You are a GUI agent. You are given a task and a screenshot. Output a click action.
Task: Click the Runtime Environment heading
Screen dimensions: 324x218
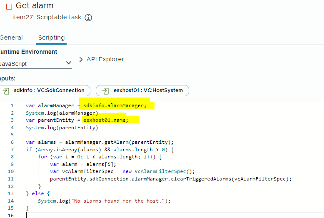[28, 52]
